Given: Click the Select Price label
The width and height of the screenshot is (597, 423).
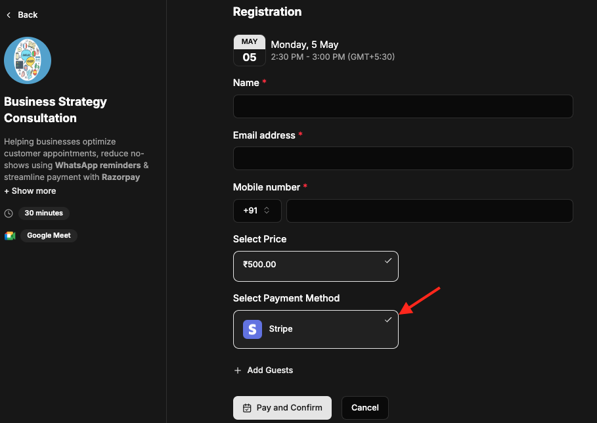Looking at the screenshot, I should pyautogui.click(x=259, y=239).
